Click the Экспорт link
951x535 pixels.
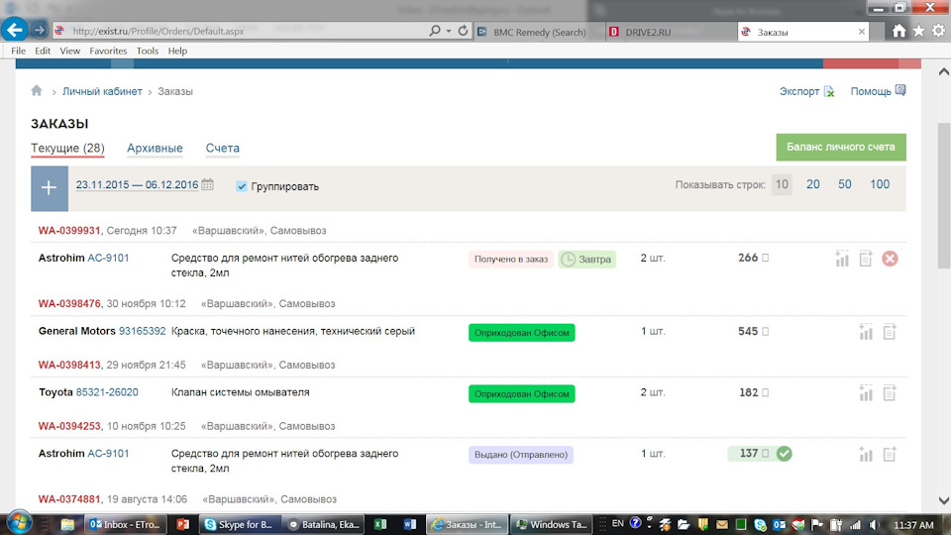(x=798, y=91)
